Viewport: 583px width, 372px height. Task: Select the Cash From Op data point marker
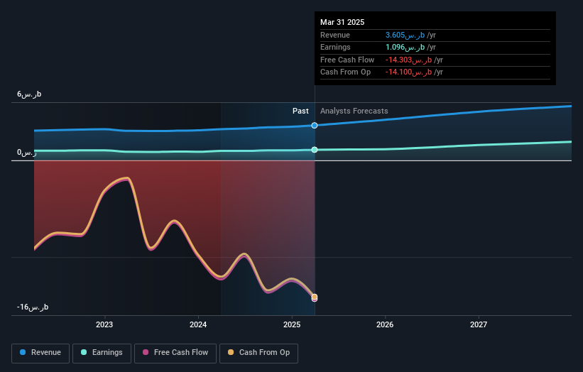tap(315, 297)
